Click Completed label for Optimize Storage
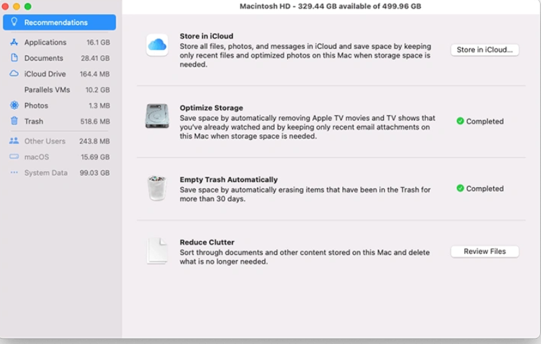The width and height of the screenshot is (541, 344). click(485, 121)
